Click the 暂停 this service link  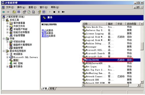pos(44,33)
